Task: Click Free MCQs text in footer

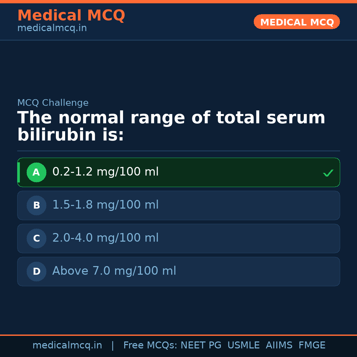Action: [x=150, y=345]
